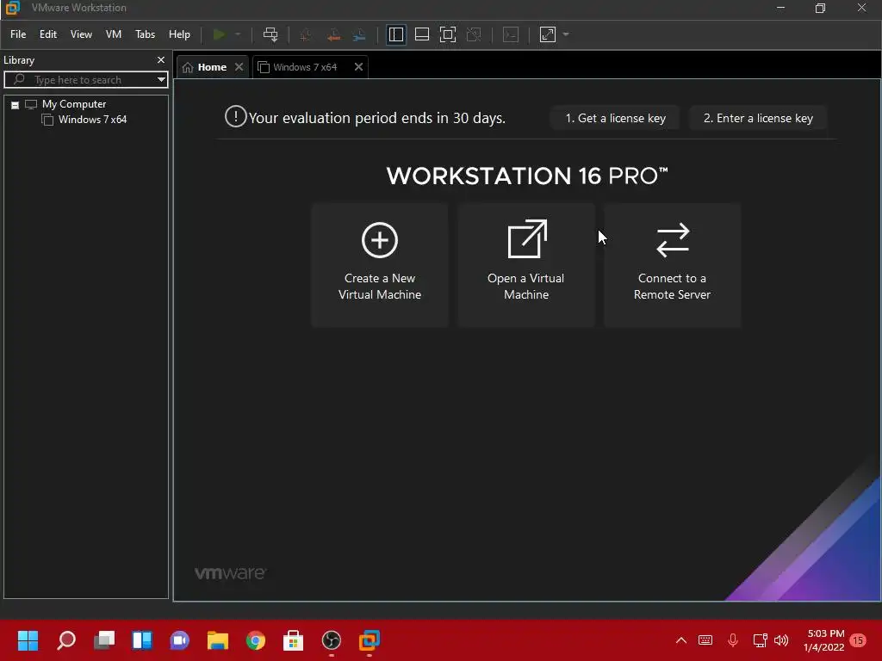Click Create a New Virtual Machine
This screenshot has width=882, height=661.
(380, 265)
